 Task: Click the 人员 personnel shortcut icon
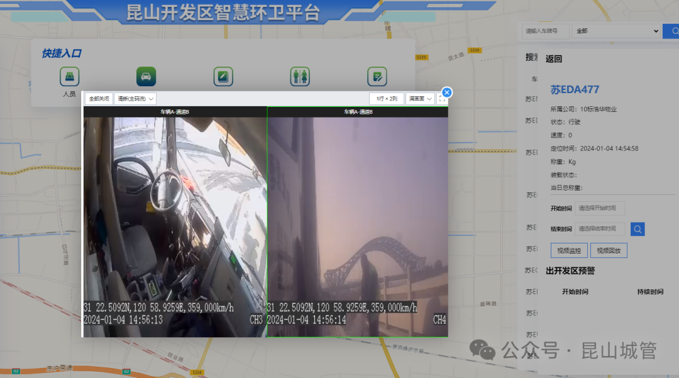coord(69,77)
